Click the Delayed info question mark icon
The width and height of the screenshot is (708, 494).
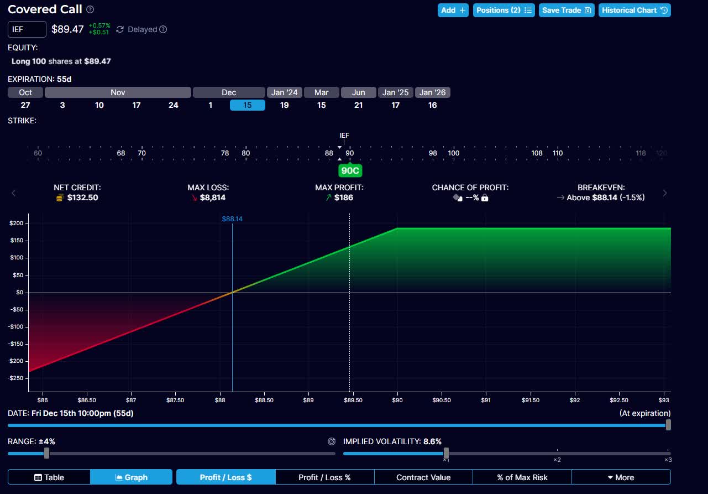click(x=163, y=29)
